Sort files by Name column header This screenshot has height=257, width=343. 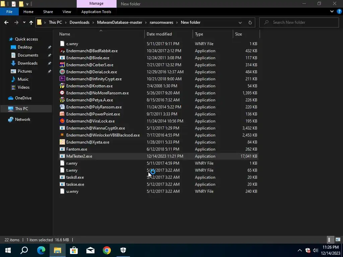[65, 34]
